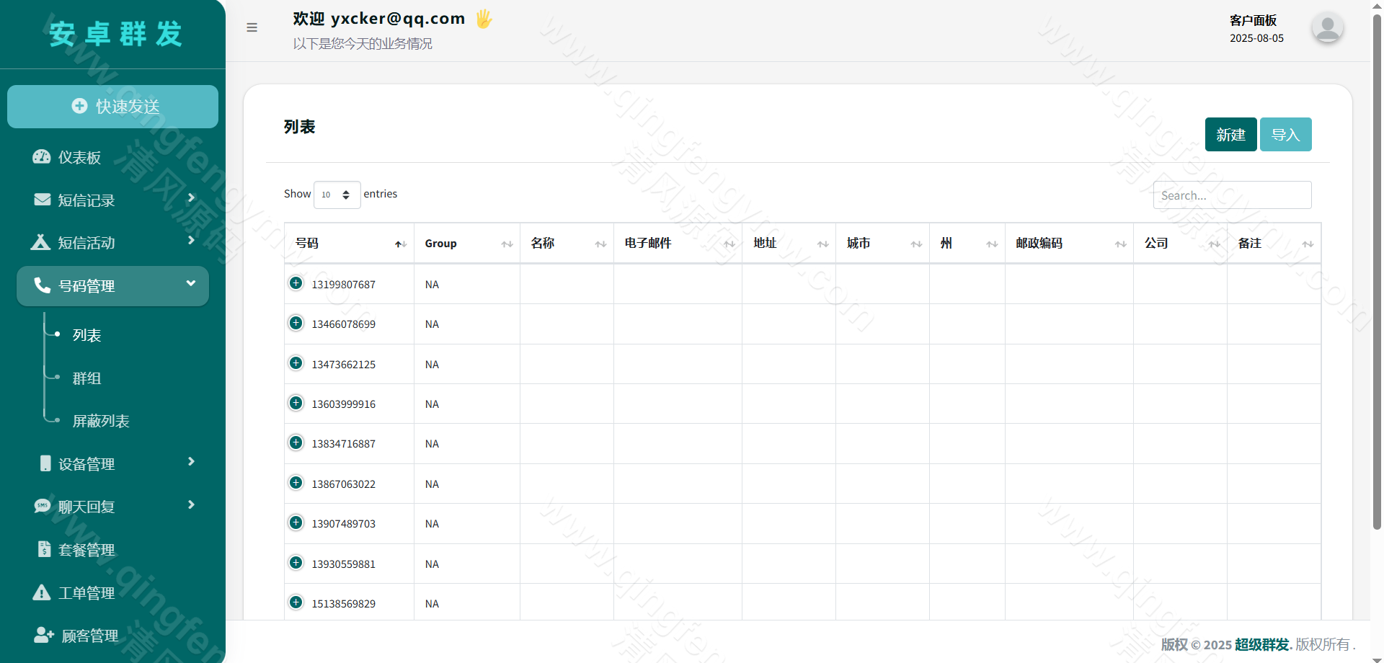The image size is (1384, 663).
Task: Click the envelope icon beside 短信记录
Action: 42,200
